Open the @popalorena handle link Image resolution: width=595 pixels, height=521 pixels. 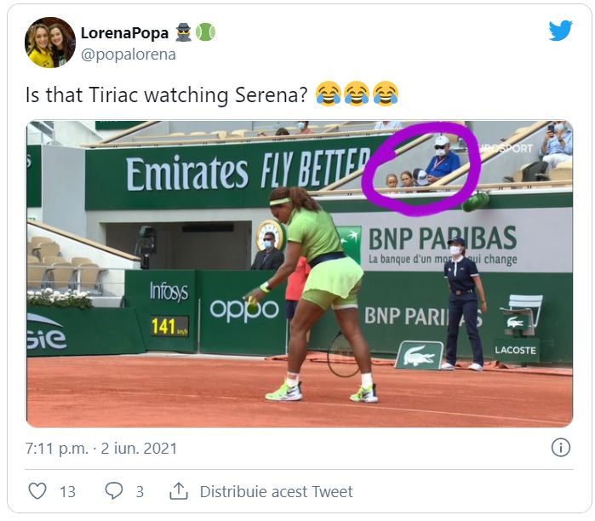click(x=128, y=54)
